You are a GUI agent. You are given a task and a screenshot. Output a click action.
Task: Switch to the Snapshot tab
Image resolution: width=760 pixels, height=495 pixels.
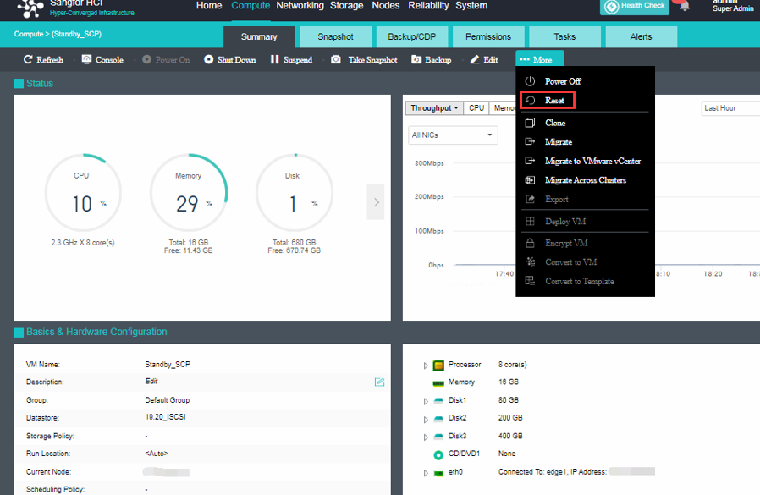[x=335, y=37]
